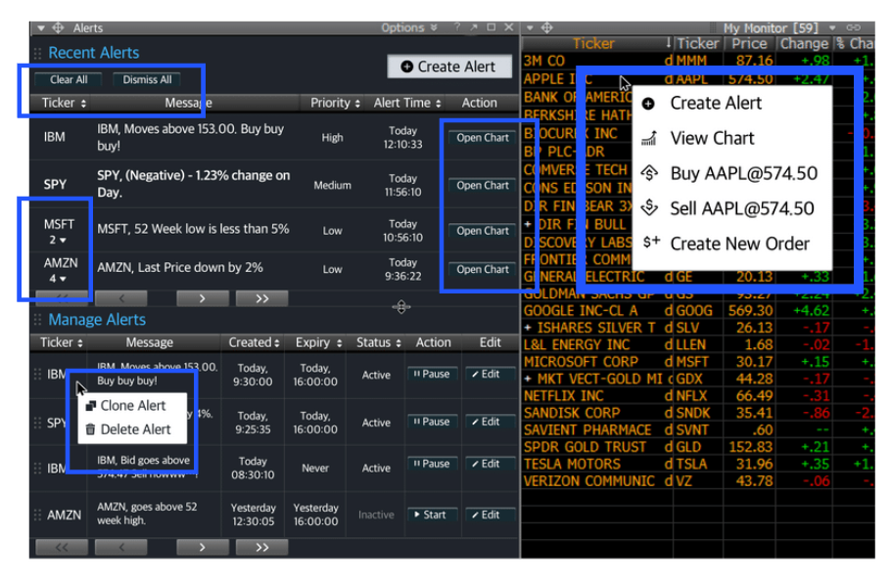Jump to last page of Recent Alerts

pos(262,298)
